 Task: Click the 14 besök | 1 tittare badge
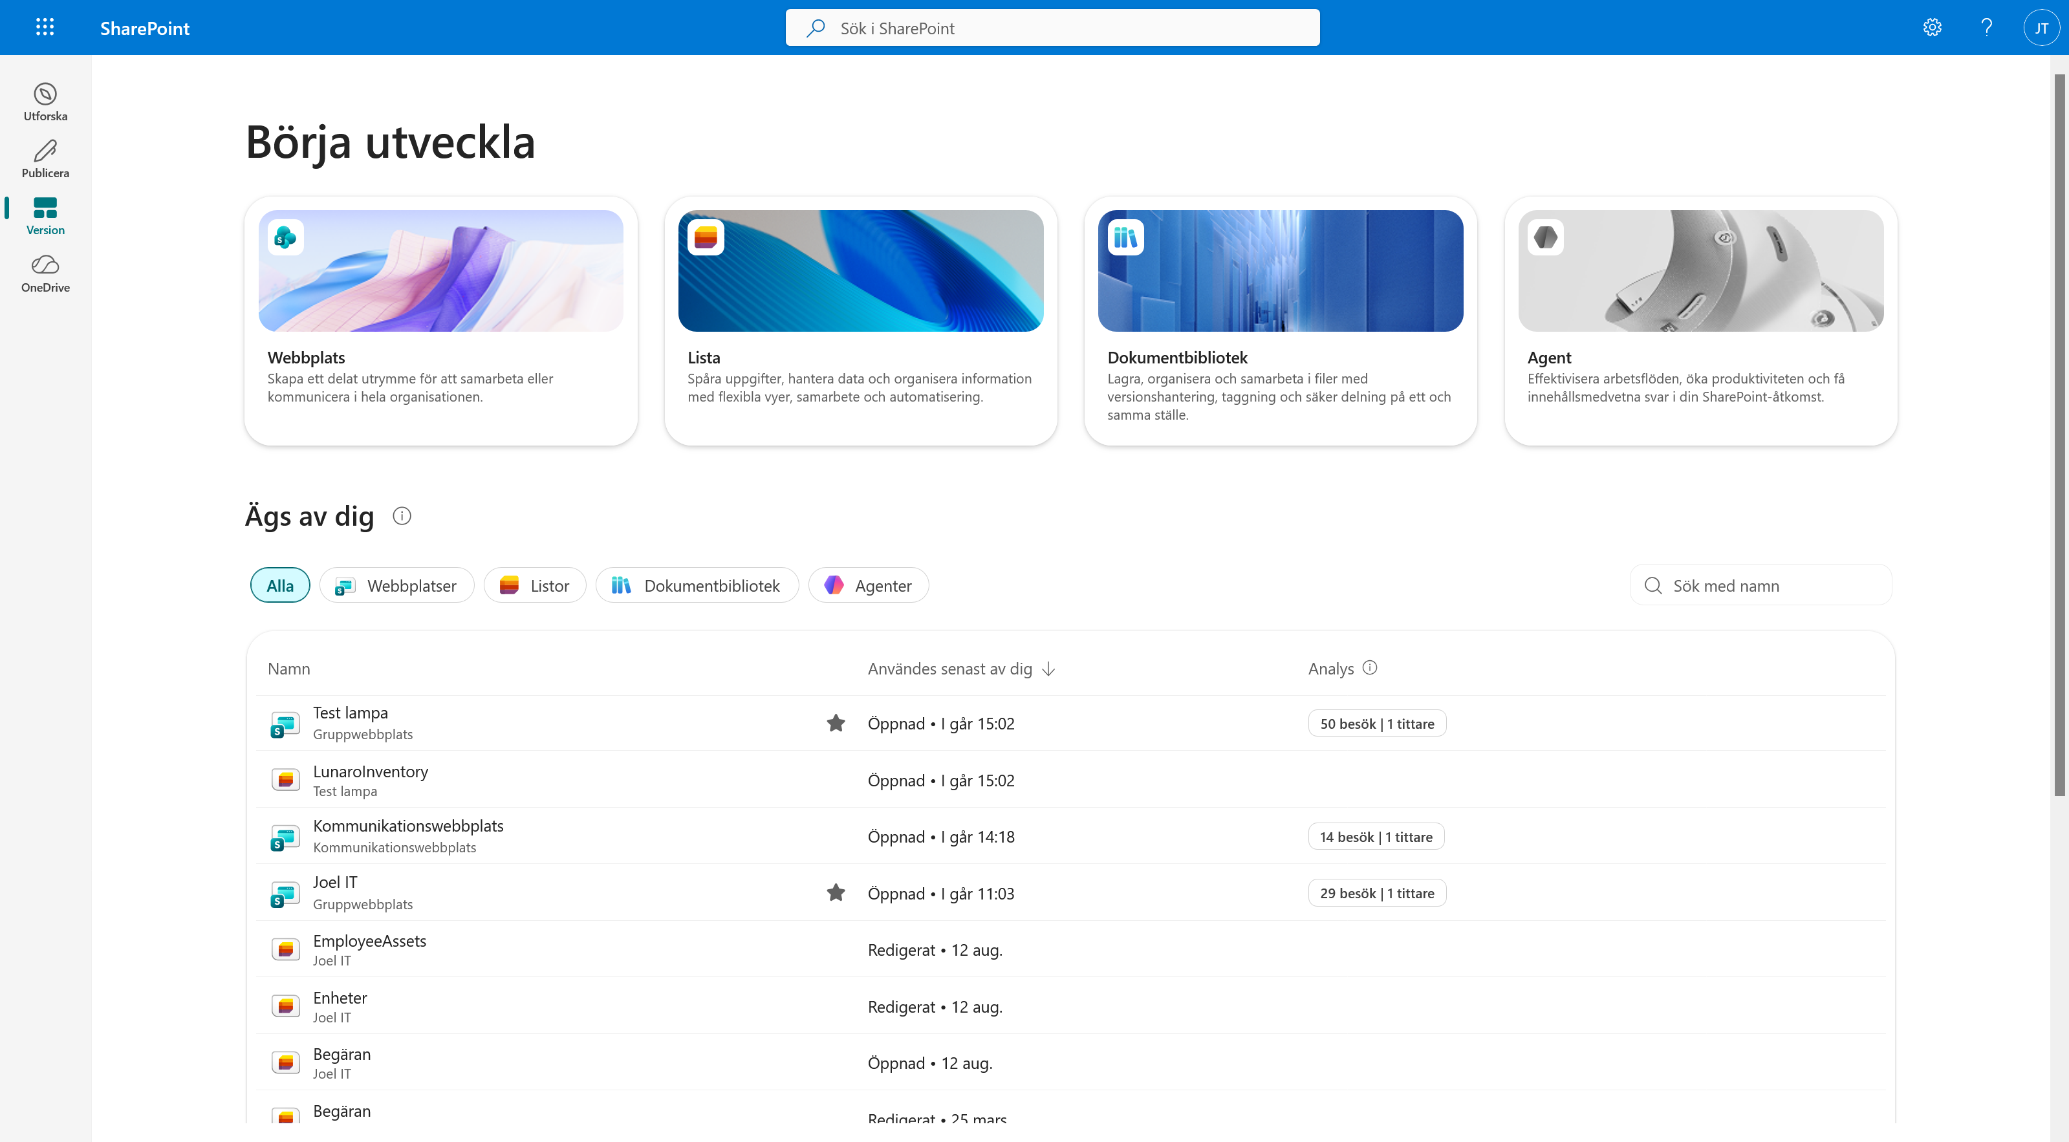pos(1376,837)
